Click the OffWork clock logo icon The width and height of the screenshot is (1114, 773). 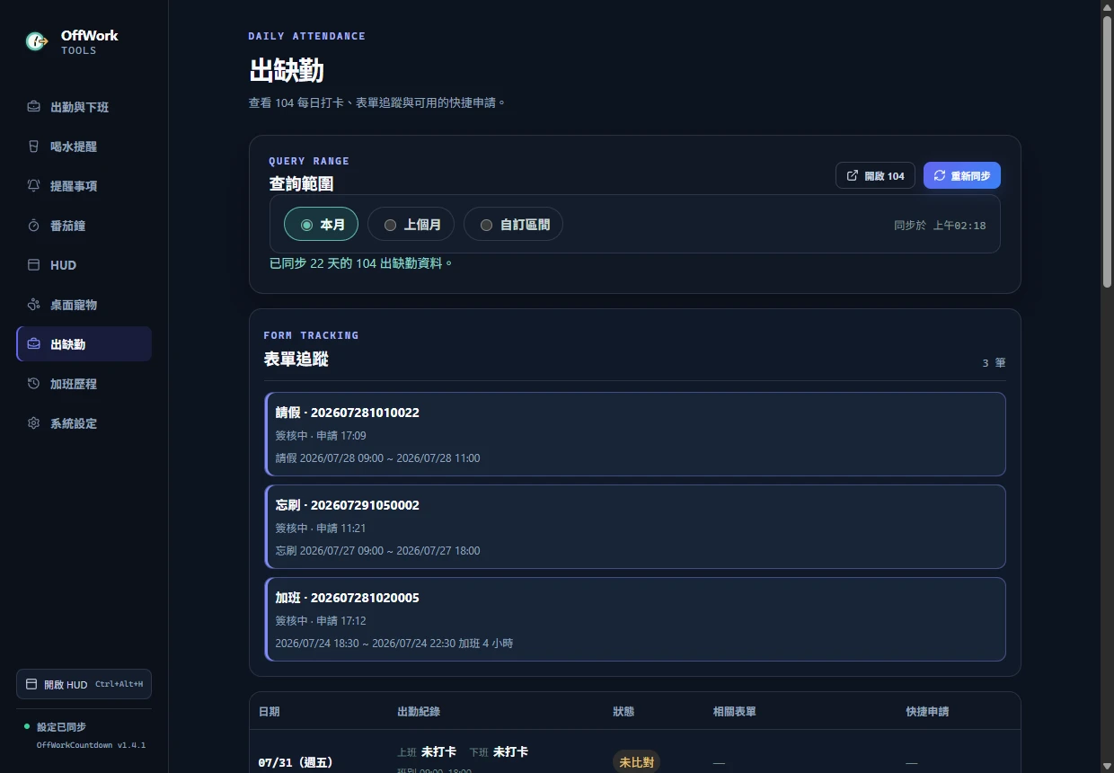(x=37, y=41)
